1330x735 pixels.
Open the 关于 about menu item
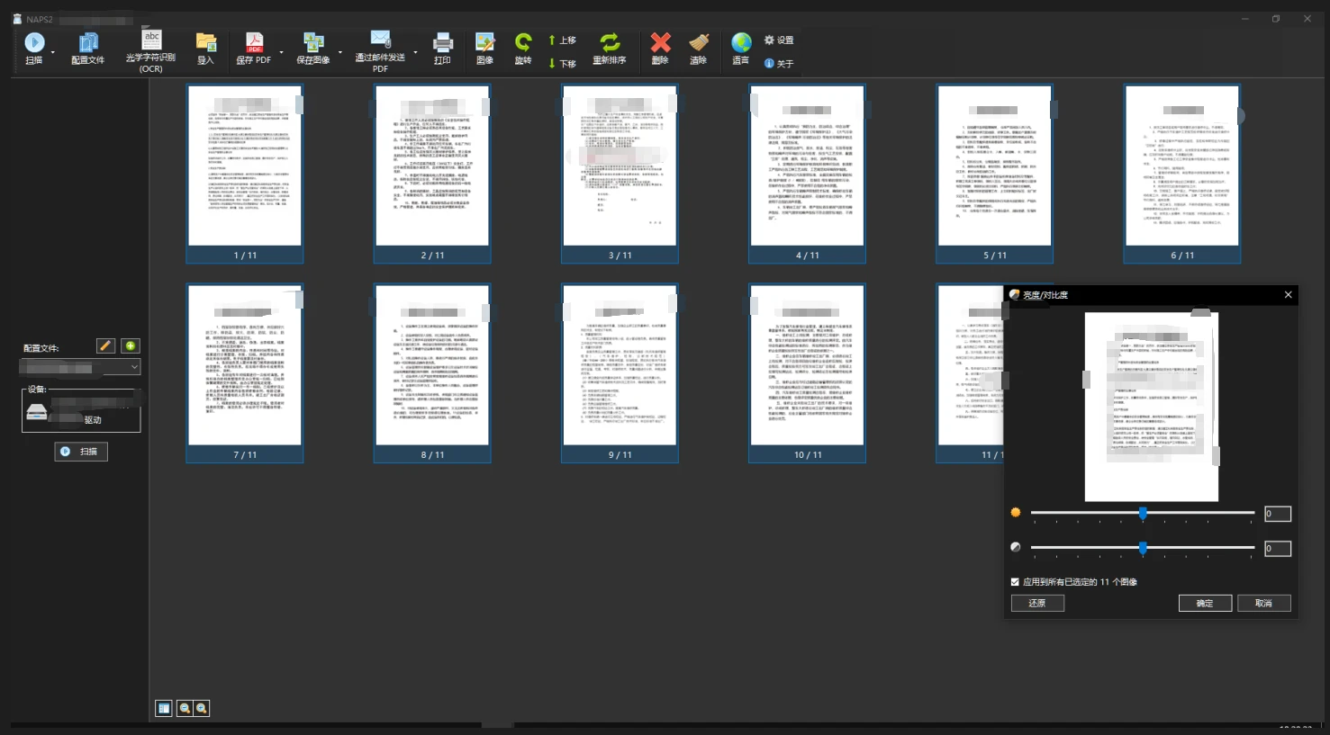(x=779, y=64)
